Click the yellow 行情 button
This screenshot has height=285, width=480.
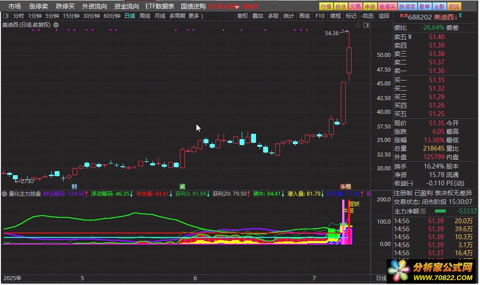[x=326, y=6]
